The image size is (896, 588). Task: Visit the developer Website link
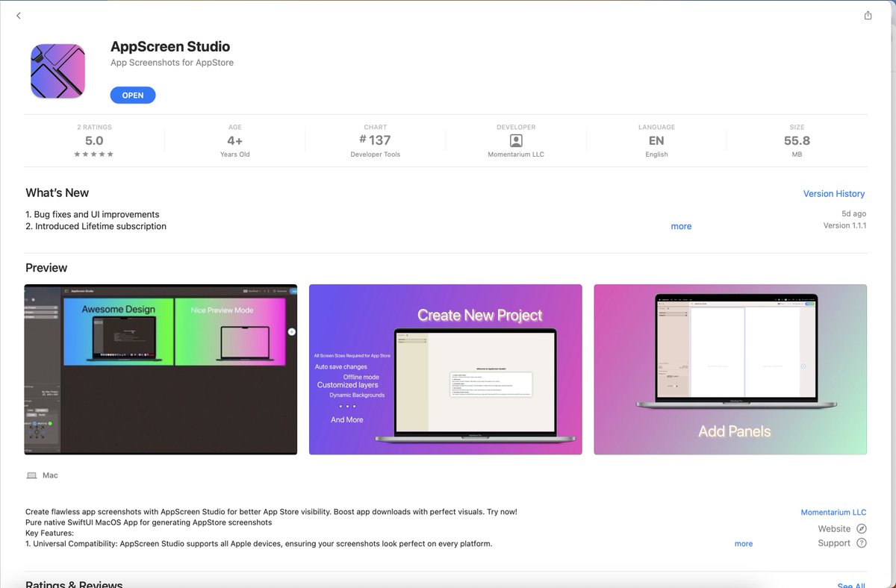(x=834, y=528)
